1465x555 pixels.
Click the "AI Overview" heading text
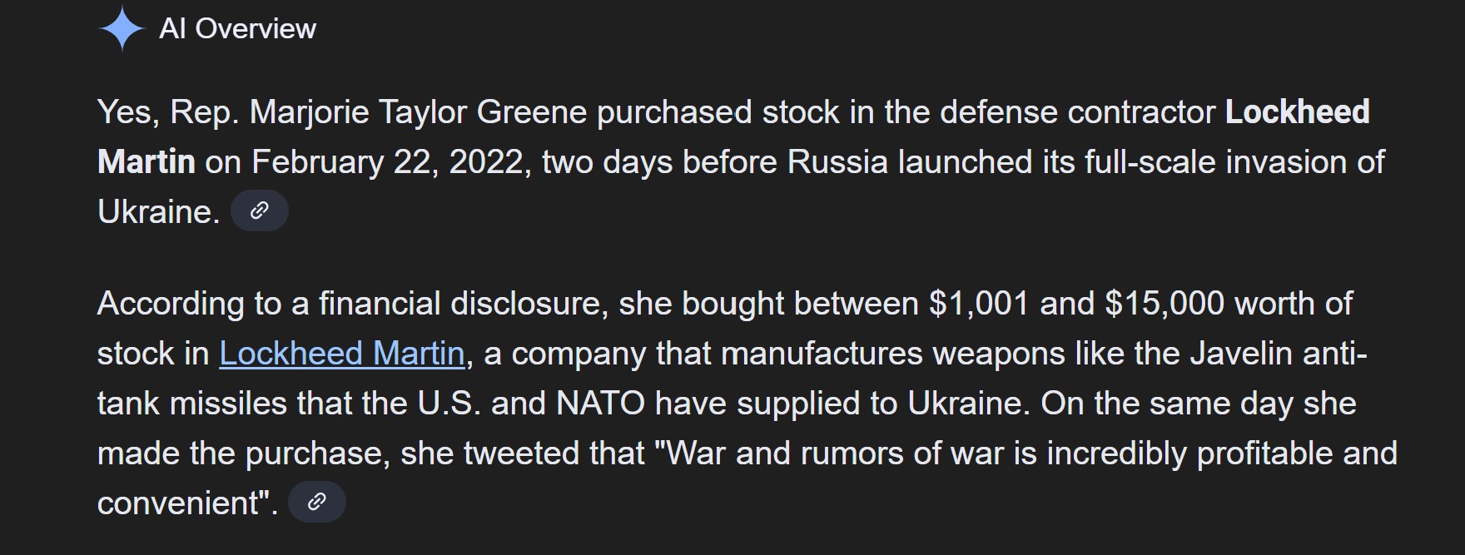pyautogui.click(x=237, y=29)
